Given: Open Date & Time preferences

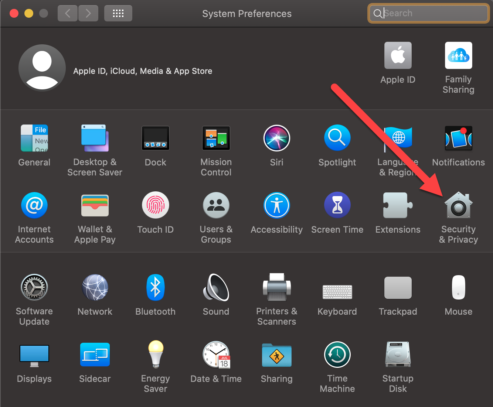Looking at the screenshot, I should tap(216, 355).
